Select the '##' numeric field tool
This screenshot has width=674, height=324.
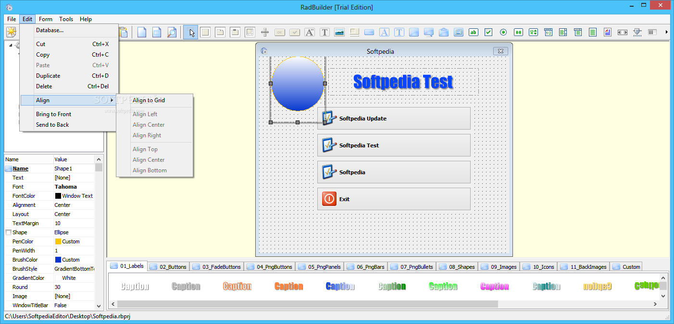point(518,32)
